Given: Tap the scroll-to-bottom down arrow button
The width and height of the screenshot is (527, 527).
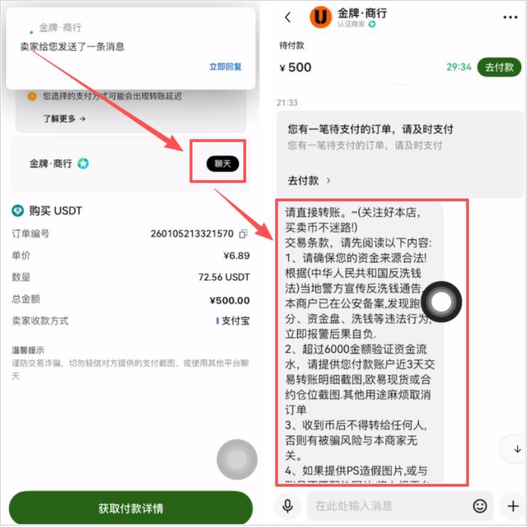Looking at the screenshot, I should pyautogui.click(x=517, y=449).
